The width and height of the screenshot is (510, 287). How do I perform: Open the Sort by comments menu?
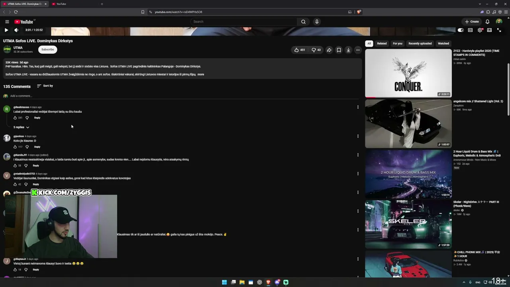(45, 86)
